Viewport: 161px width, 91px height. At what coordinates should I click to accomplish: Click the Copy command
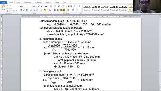point(9,8)
